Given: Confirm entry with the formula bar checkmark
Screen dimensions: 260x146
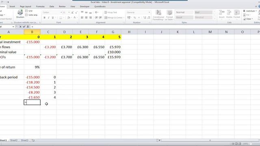Looking at the screenshot, I should (24, 27).
